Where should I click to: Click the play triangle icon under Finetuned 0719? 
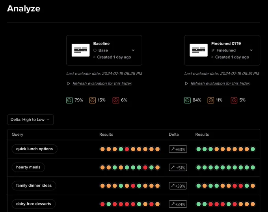pos(186,83)
